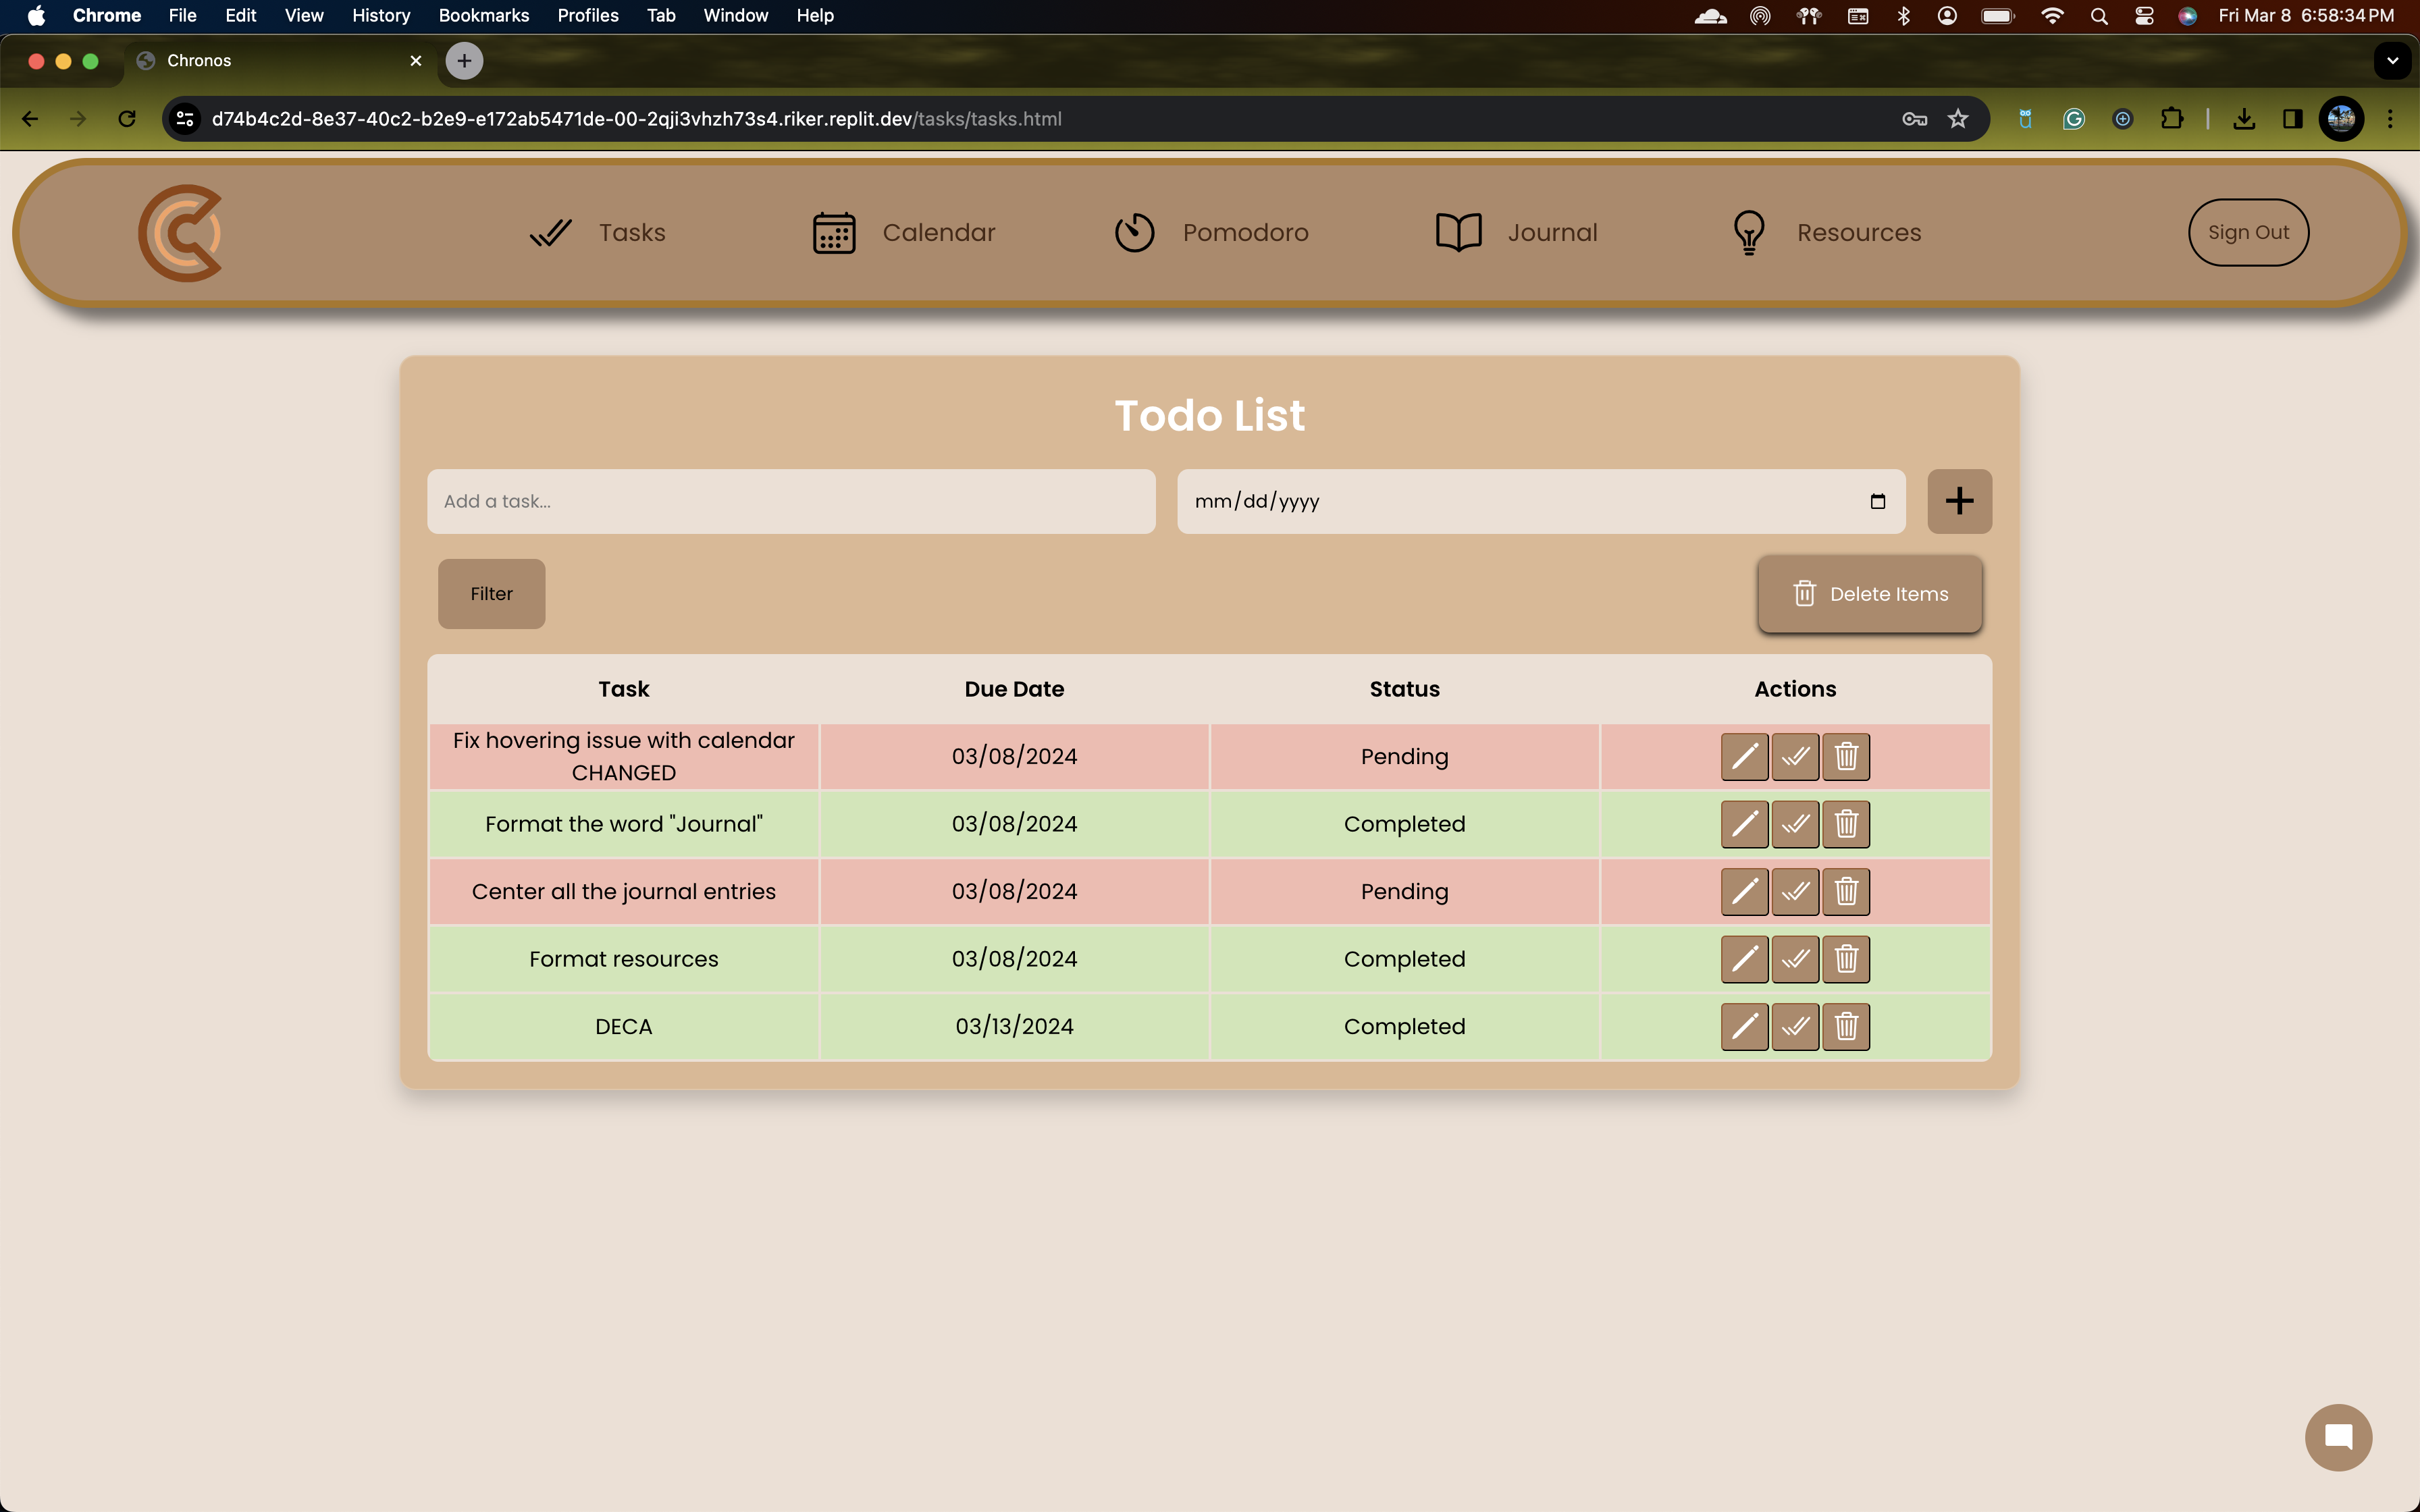Click the Delete Items button
This screenshot has width=2420, height=1512.
[1869, 594]
